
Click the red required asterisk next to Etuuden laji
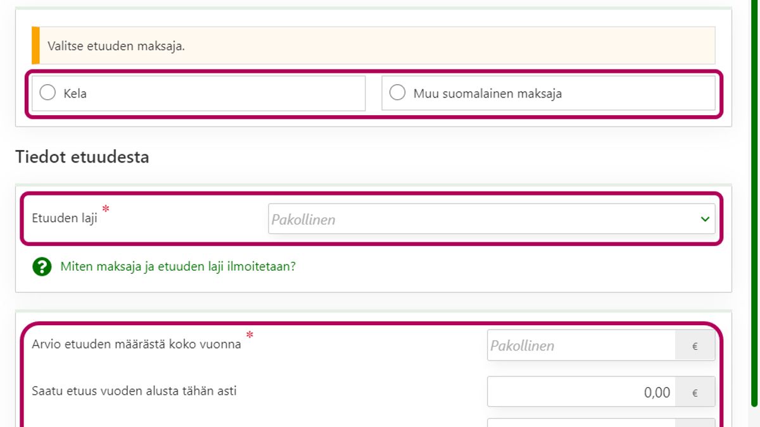[x=106, y=209]
